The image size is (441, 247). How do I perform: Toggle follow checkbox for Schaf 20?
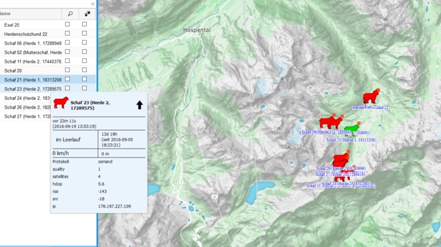(x=67, y=70)
